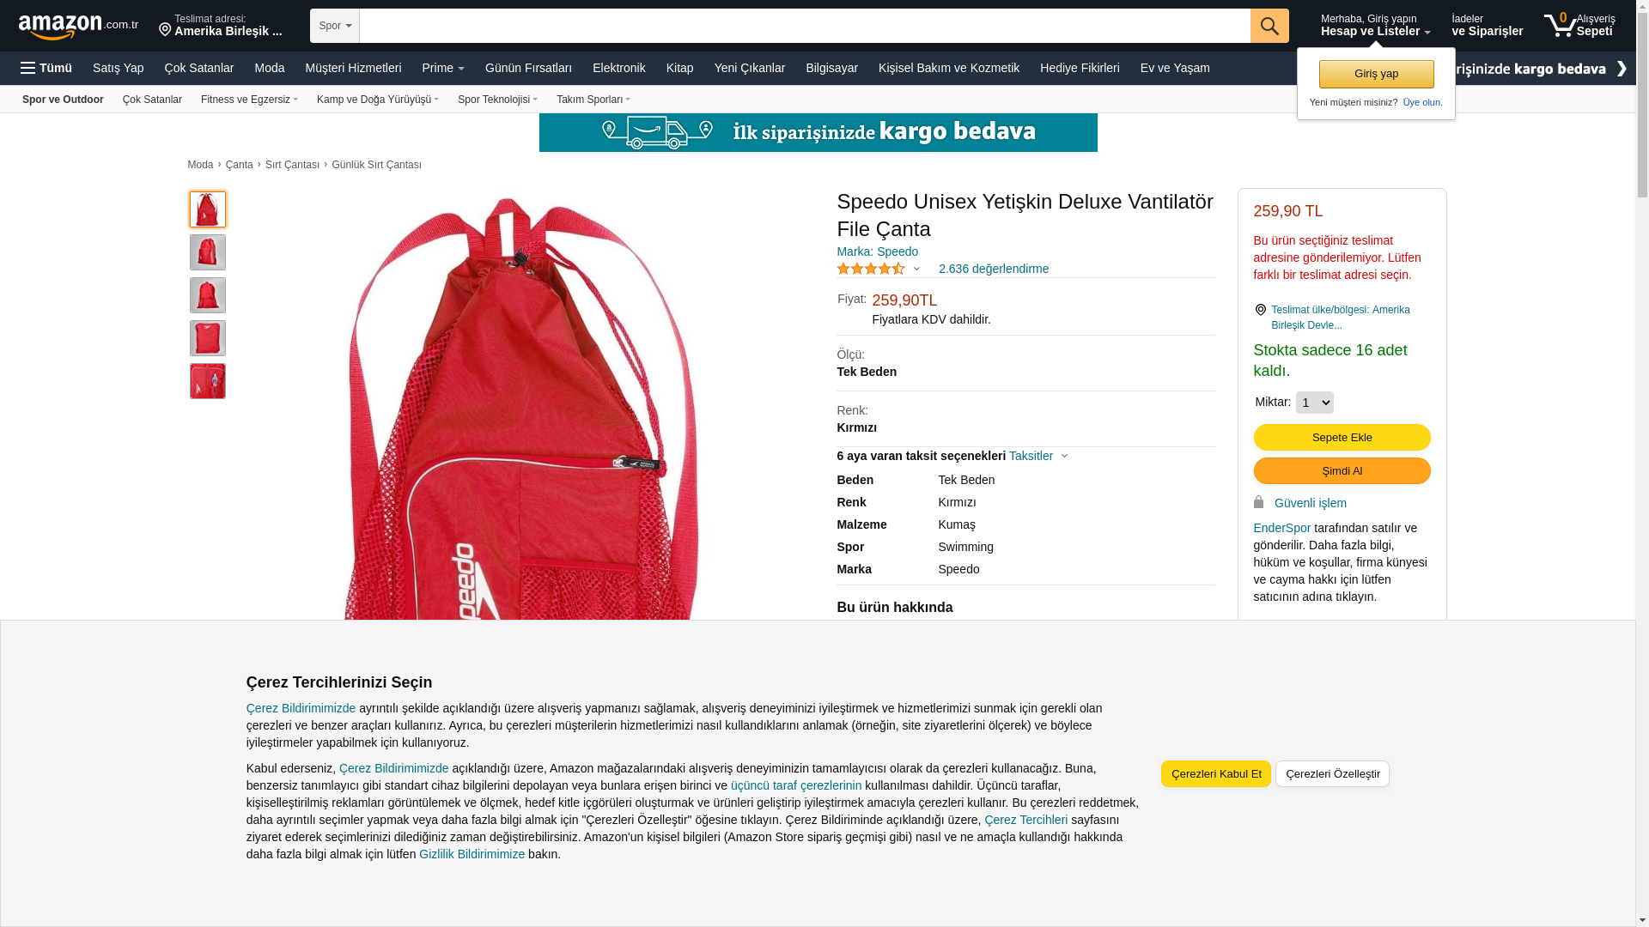
Task: Select the last product thumbnail image
Action: [208, 381]
